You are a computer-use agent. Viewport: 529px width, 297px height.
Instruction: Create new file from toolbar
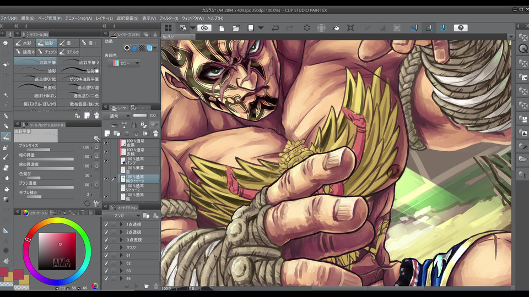click(222, 28)
